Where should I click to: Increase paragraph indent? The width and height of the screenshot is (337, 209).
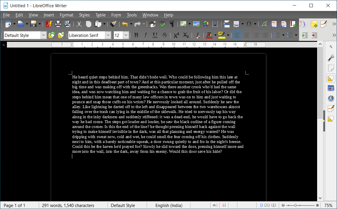305,35
